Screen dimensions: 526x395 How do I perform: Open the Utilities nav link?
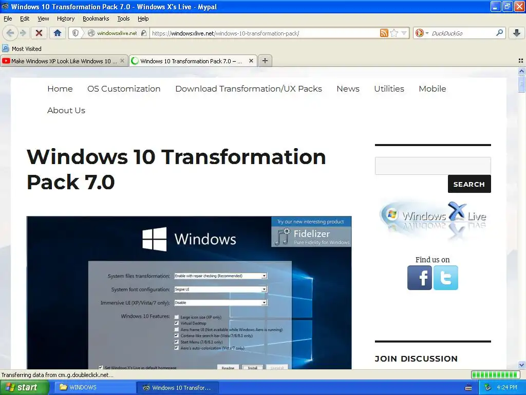pos(389,88)
